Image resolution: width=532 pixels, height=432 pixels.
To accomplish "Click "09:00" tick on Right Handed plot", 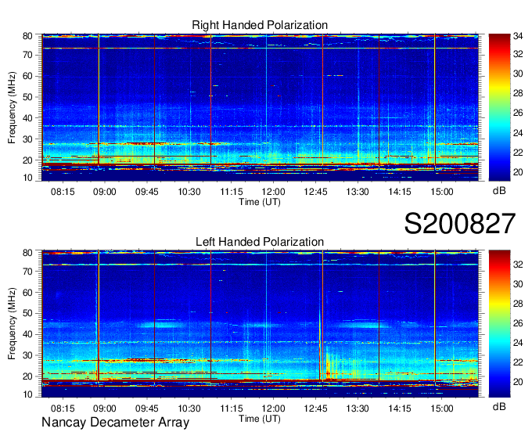I will [x=105, y=192].
